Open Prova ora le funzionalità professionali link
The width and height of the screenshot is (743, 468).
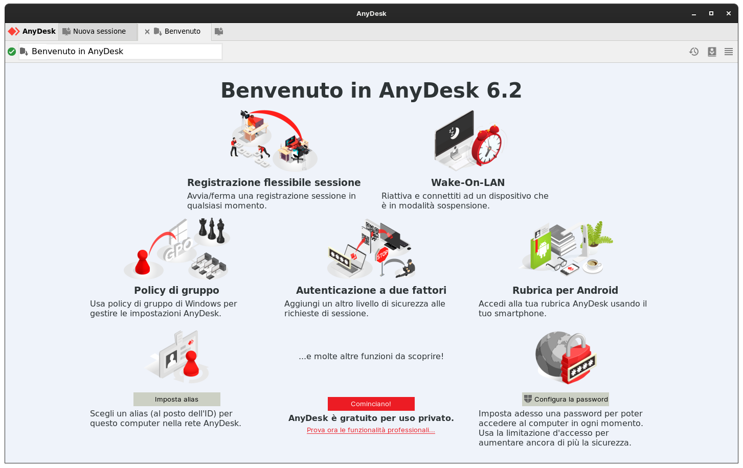click(x=371, y=430)
